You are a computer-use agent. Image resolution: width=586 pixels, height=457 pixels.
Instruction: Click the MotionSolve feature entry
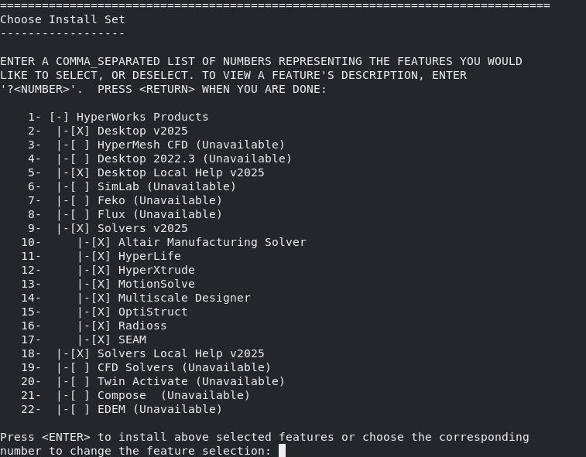156,284
